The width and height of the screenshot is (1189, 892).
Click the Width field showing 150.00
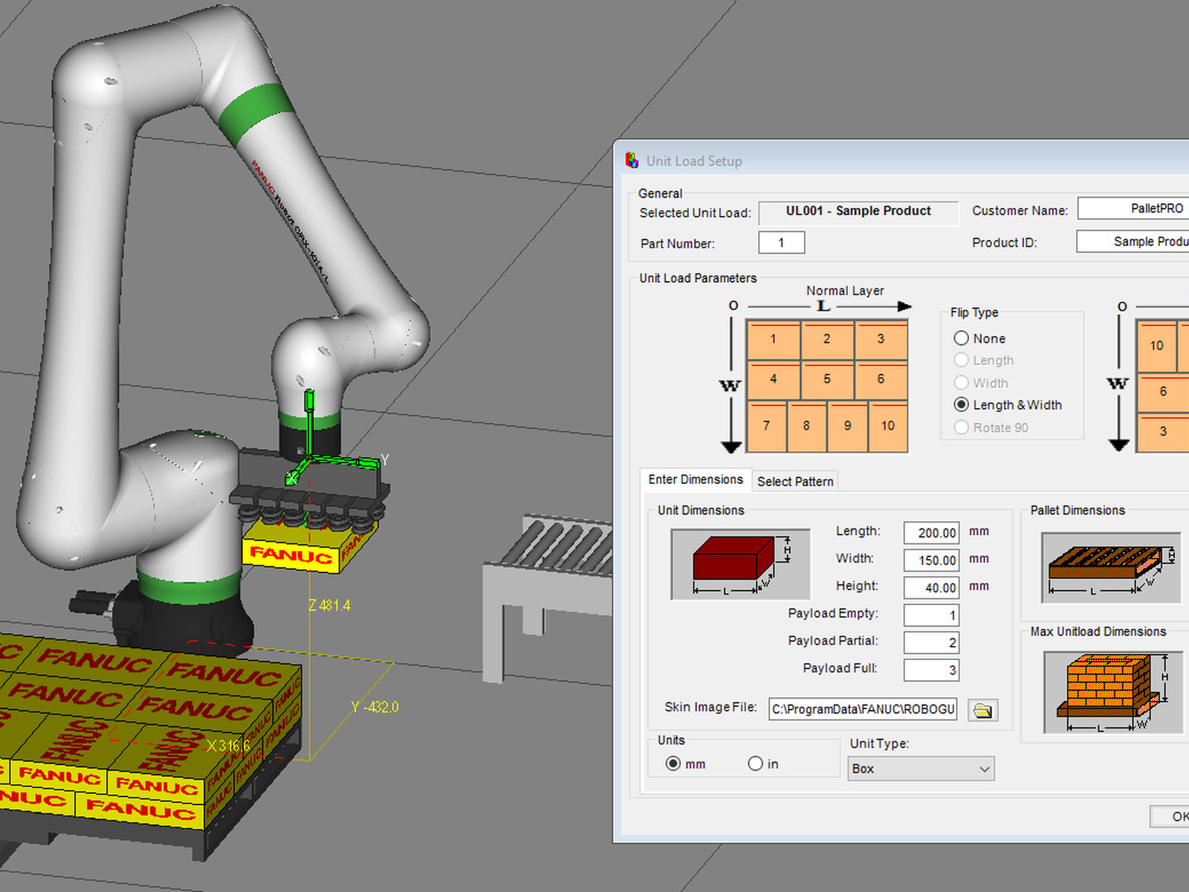(x=931, y=560)
